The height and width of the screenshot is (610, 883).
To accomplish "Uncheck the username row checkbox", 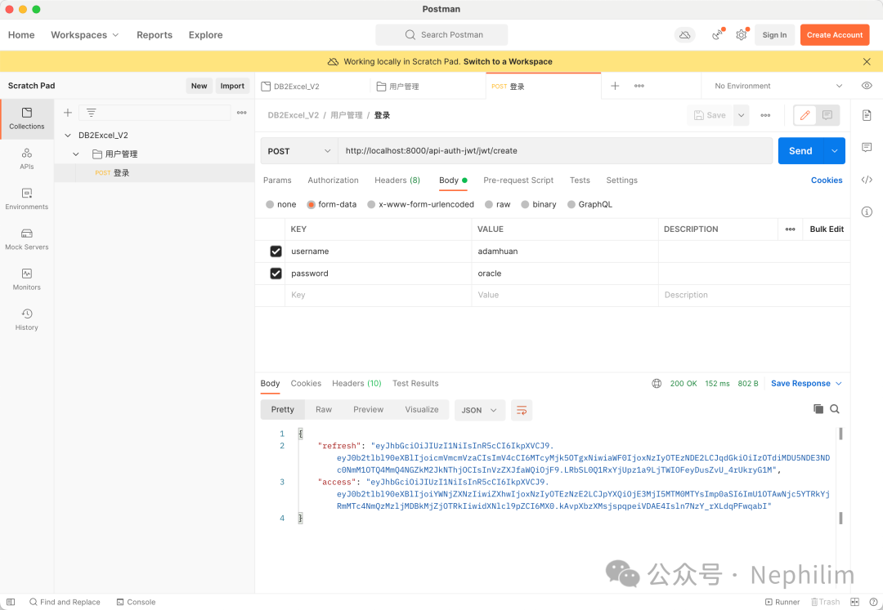I will click(276, 252).
